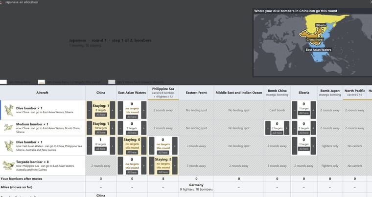Remove China-based dive bomber from Siberia
372x197 pixels.
(295, 110)
